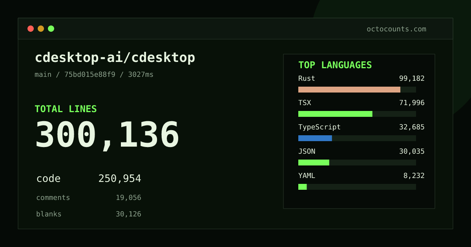Click the green JSON progress bar

click(x=314, y=162)
